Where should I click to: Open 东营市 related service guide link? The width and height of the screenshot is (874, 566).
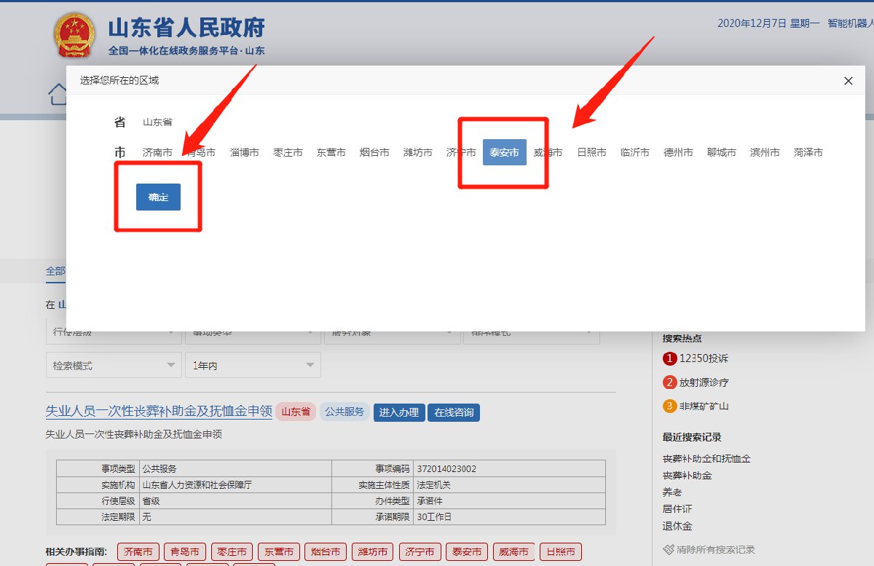(x=279, y=552)
